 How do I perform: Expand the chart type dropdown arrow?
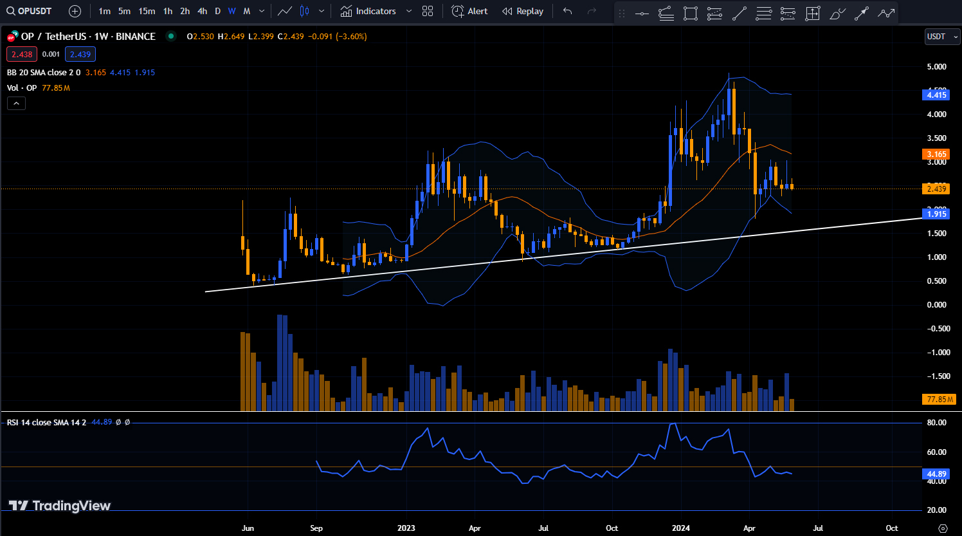(322, 11)
